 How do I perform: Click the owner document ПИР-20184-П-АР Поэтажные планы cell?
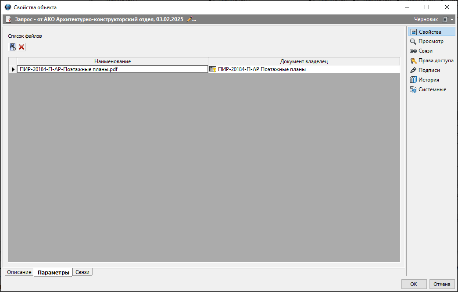(304, 70)
